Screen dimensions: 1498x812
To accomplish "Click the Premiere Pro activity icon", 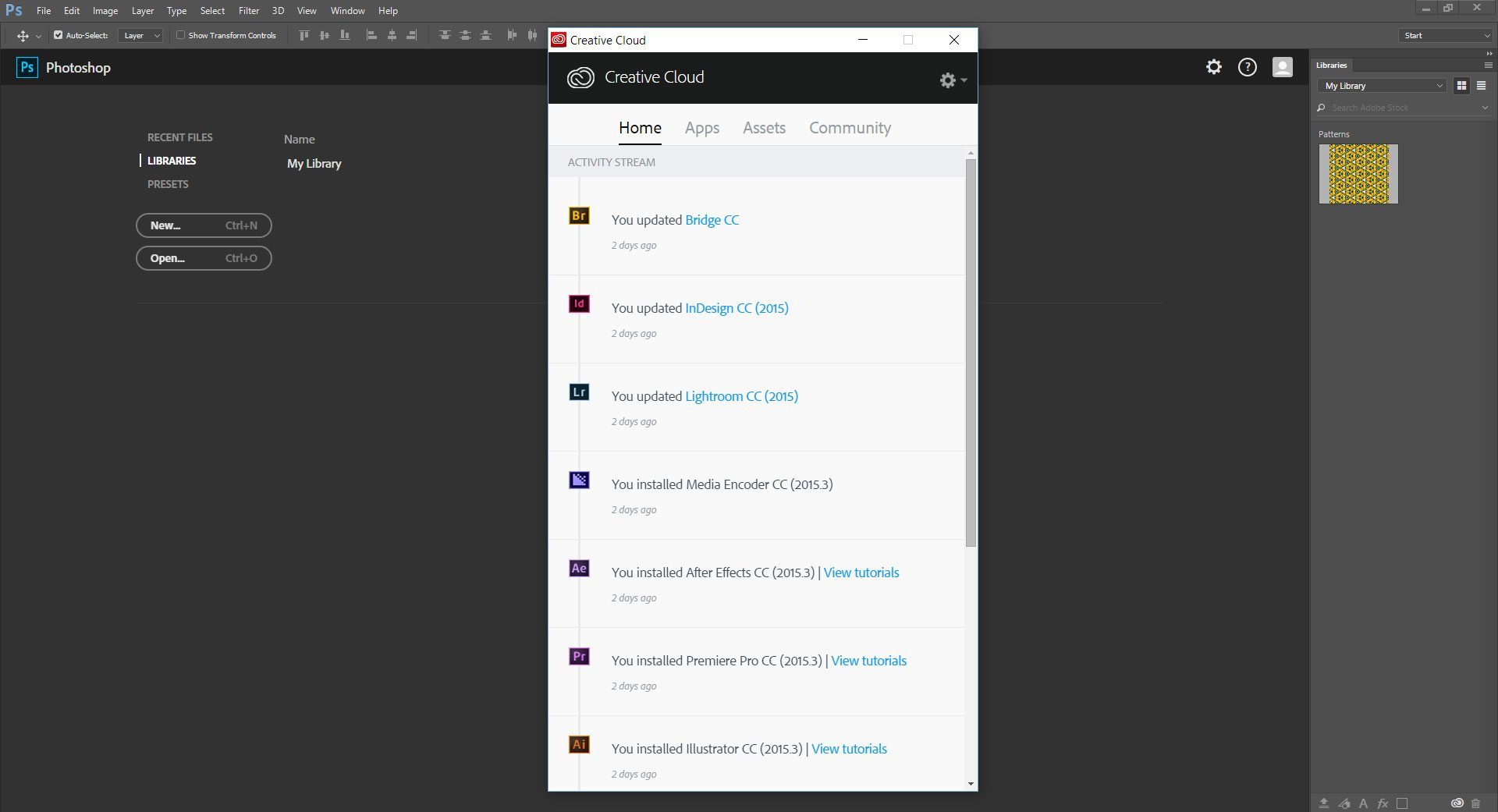I will [579, 656].
